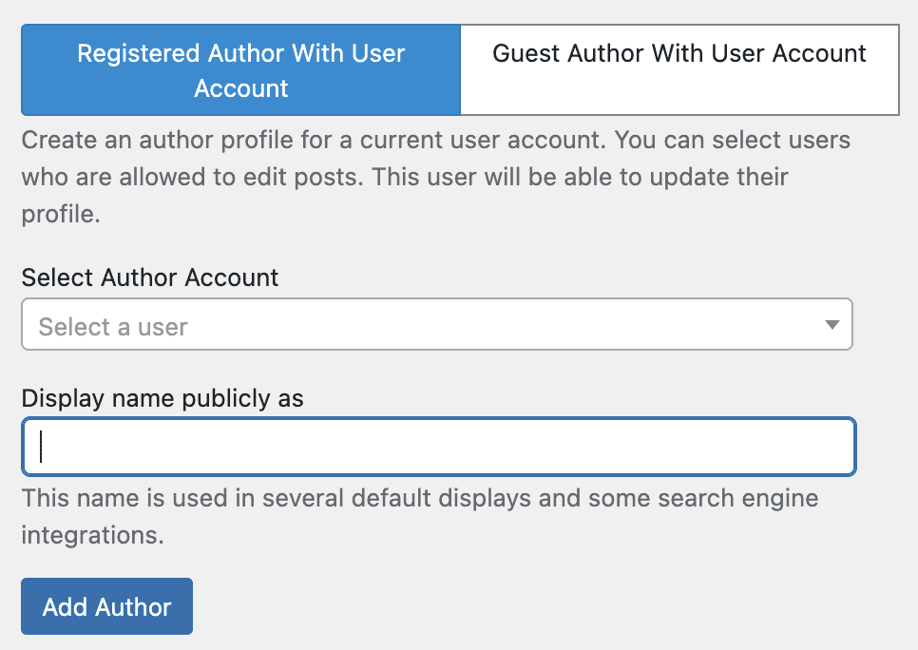
Task: Select the Registered Author With User Account tab
Action: click(240, 69)
